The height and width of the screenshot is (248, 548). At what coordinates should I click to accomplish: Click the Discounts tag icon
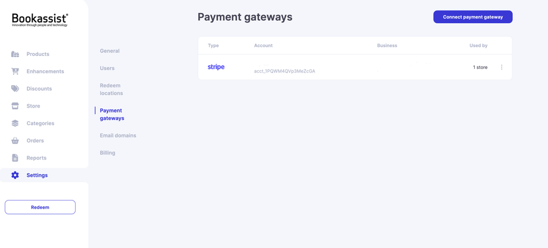click(15, 89)
